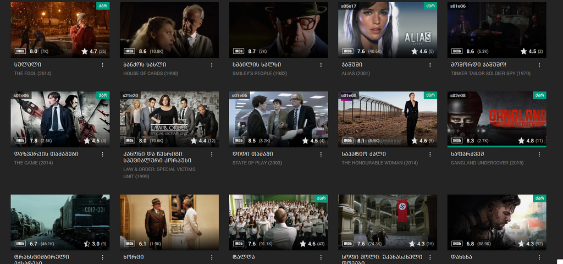The image size is (563, 264).
Task: Open The Game 2014 poster thumbnail
Action: tap(60, 119)
